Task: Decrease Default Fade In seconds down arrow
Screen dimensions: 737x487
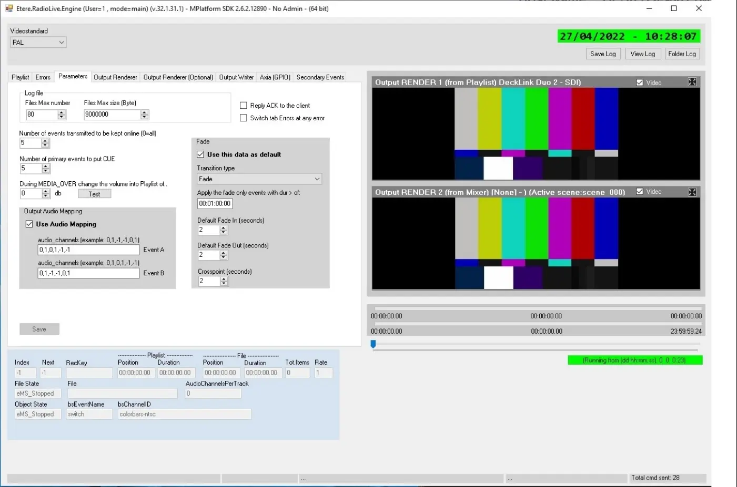Action: point(224,232)
